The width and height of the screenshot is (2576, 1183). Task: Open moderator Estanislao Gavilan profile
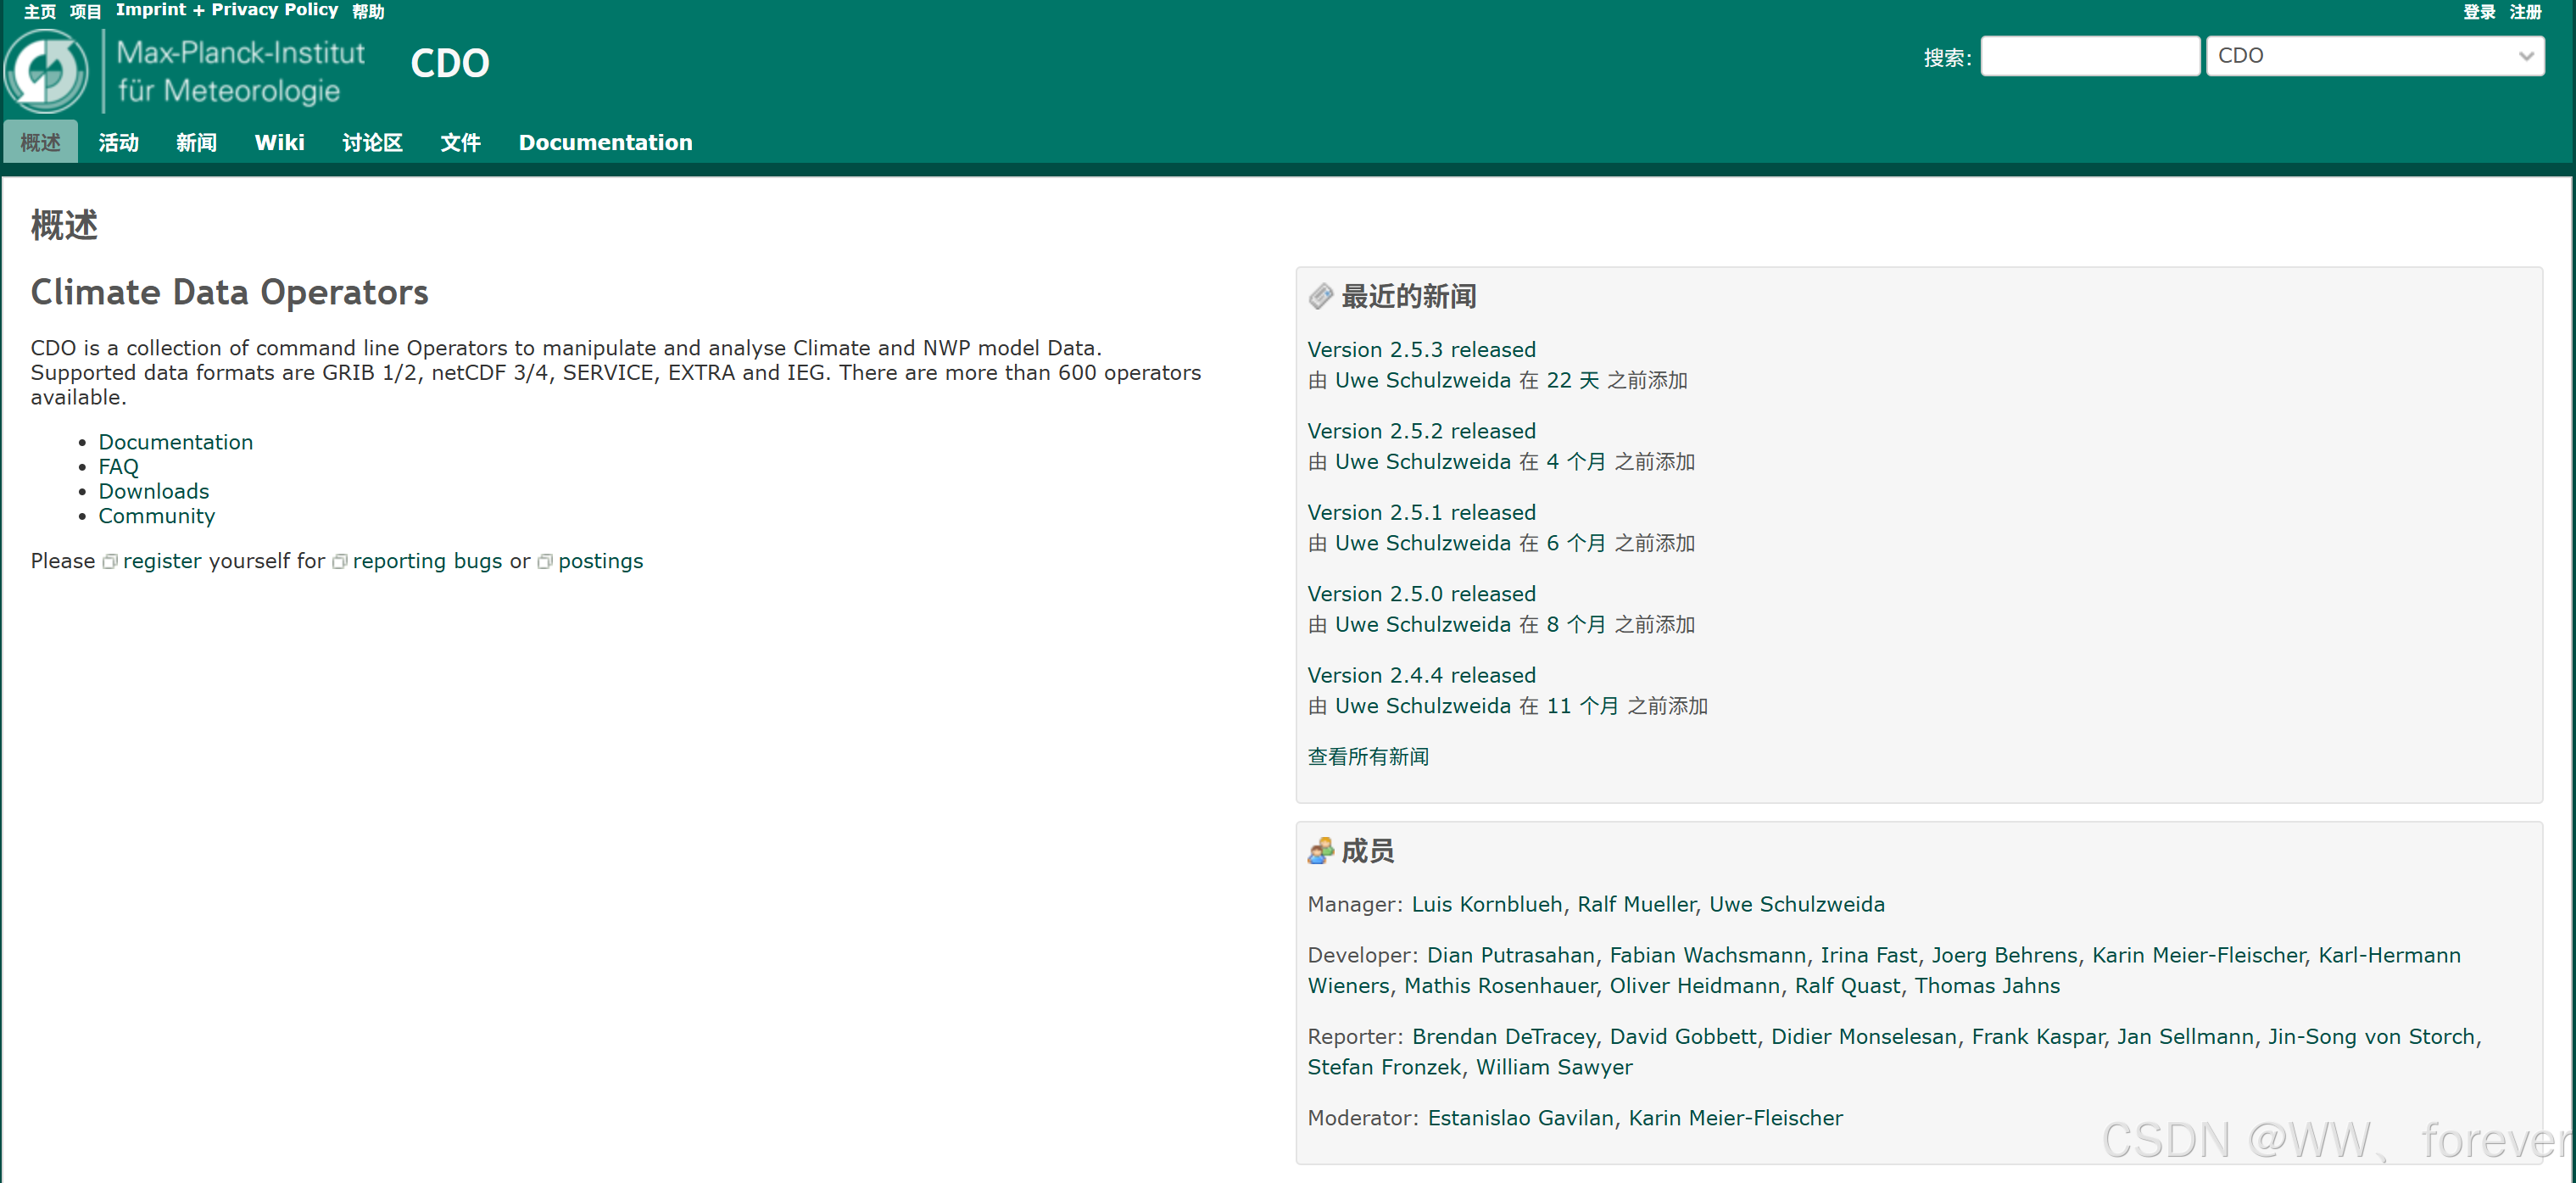1520,1118
